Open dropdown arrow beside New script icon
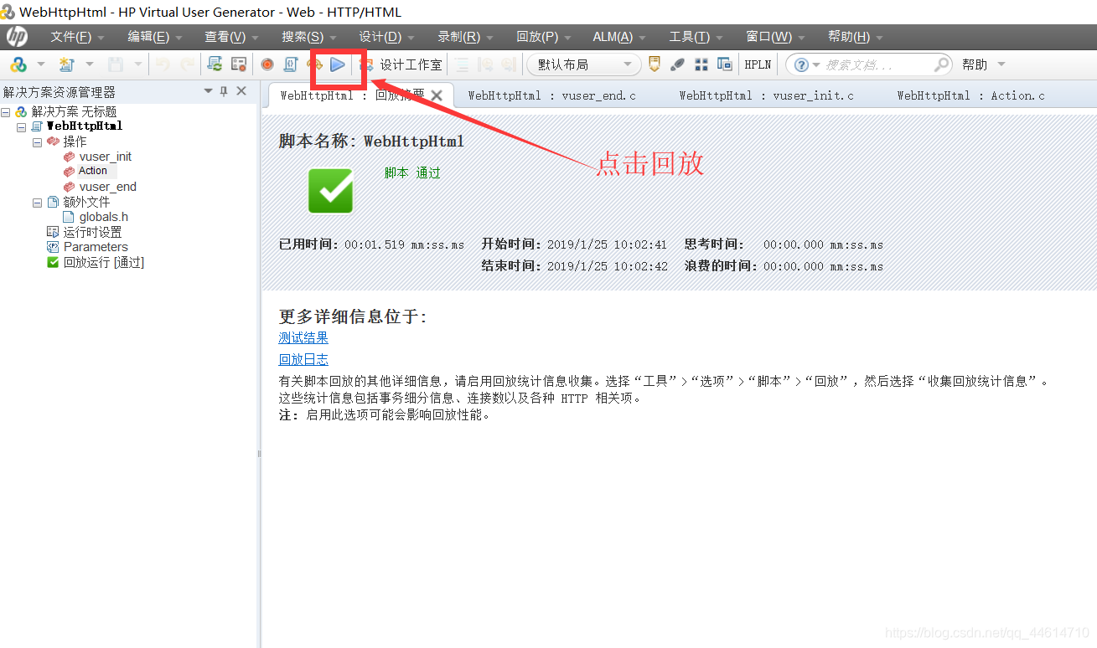 tap(89, 64)
